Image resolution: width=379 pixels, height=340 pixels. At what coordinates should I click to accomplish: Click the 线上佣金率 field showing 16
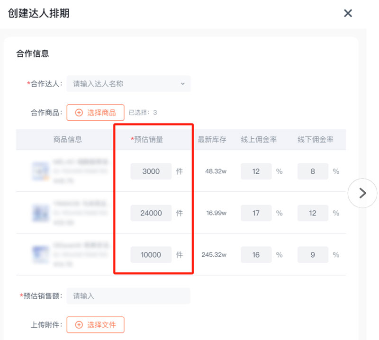coord(256,255)
